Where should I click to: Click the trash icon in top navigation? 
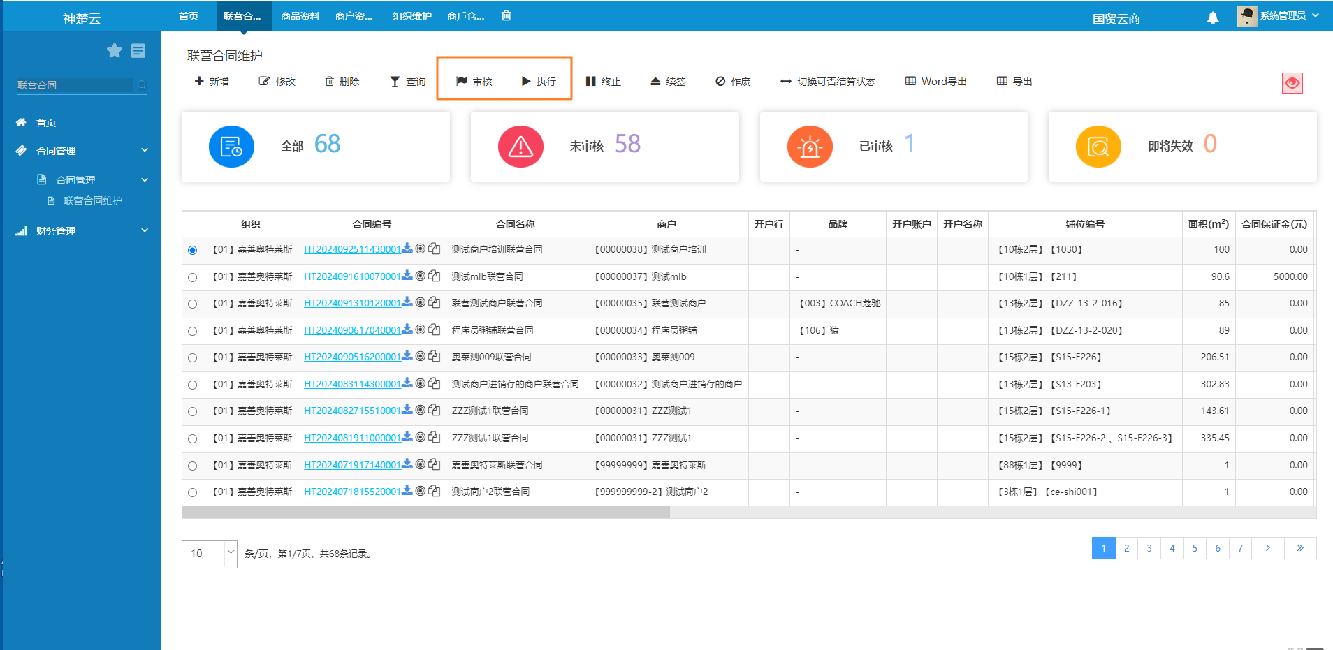click(507, 15)
